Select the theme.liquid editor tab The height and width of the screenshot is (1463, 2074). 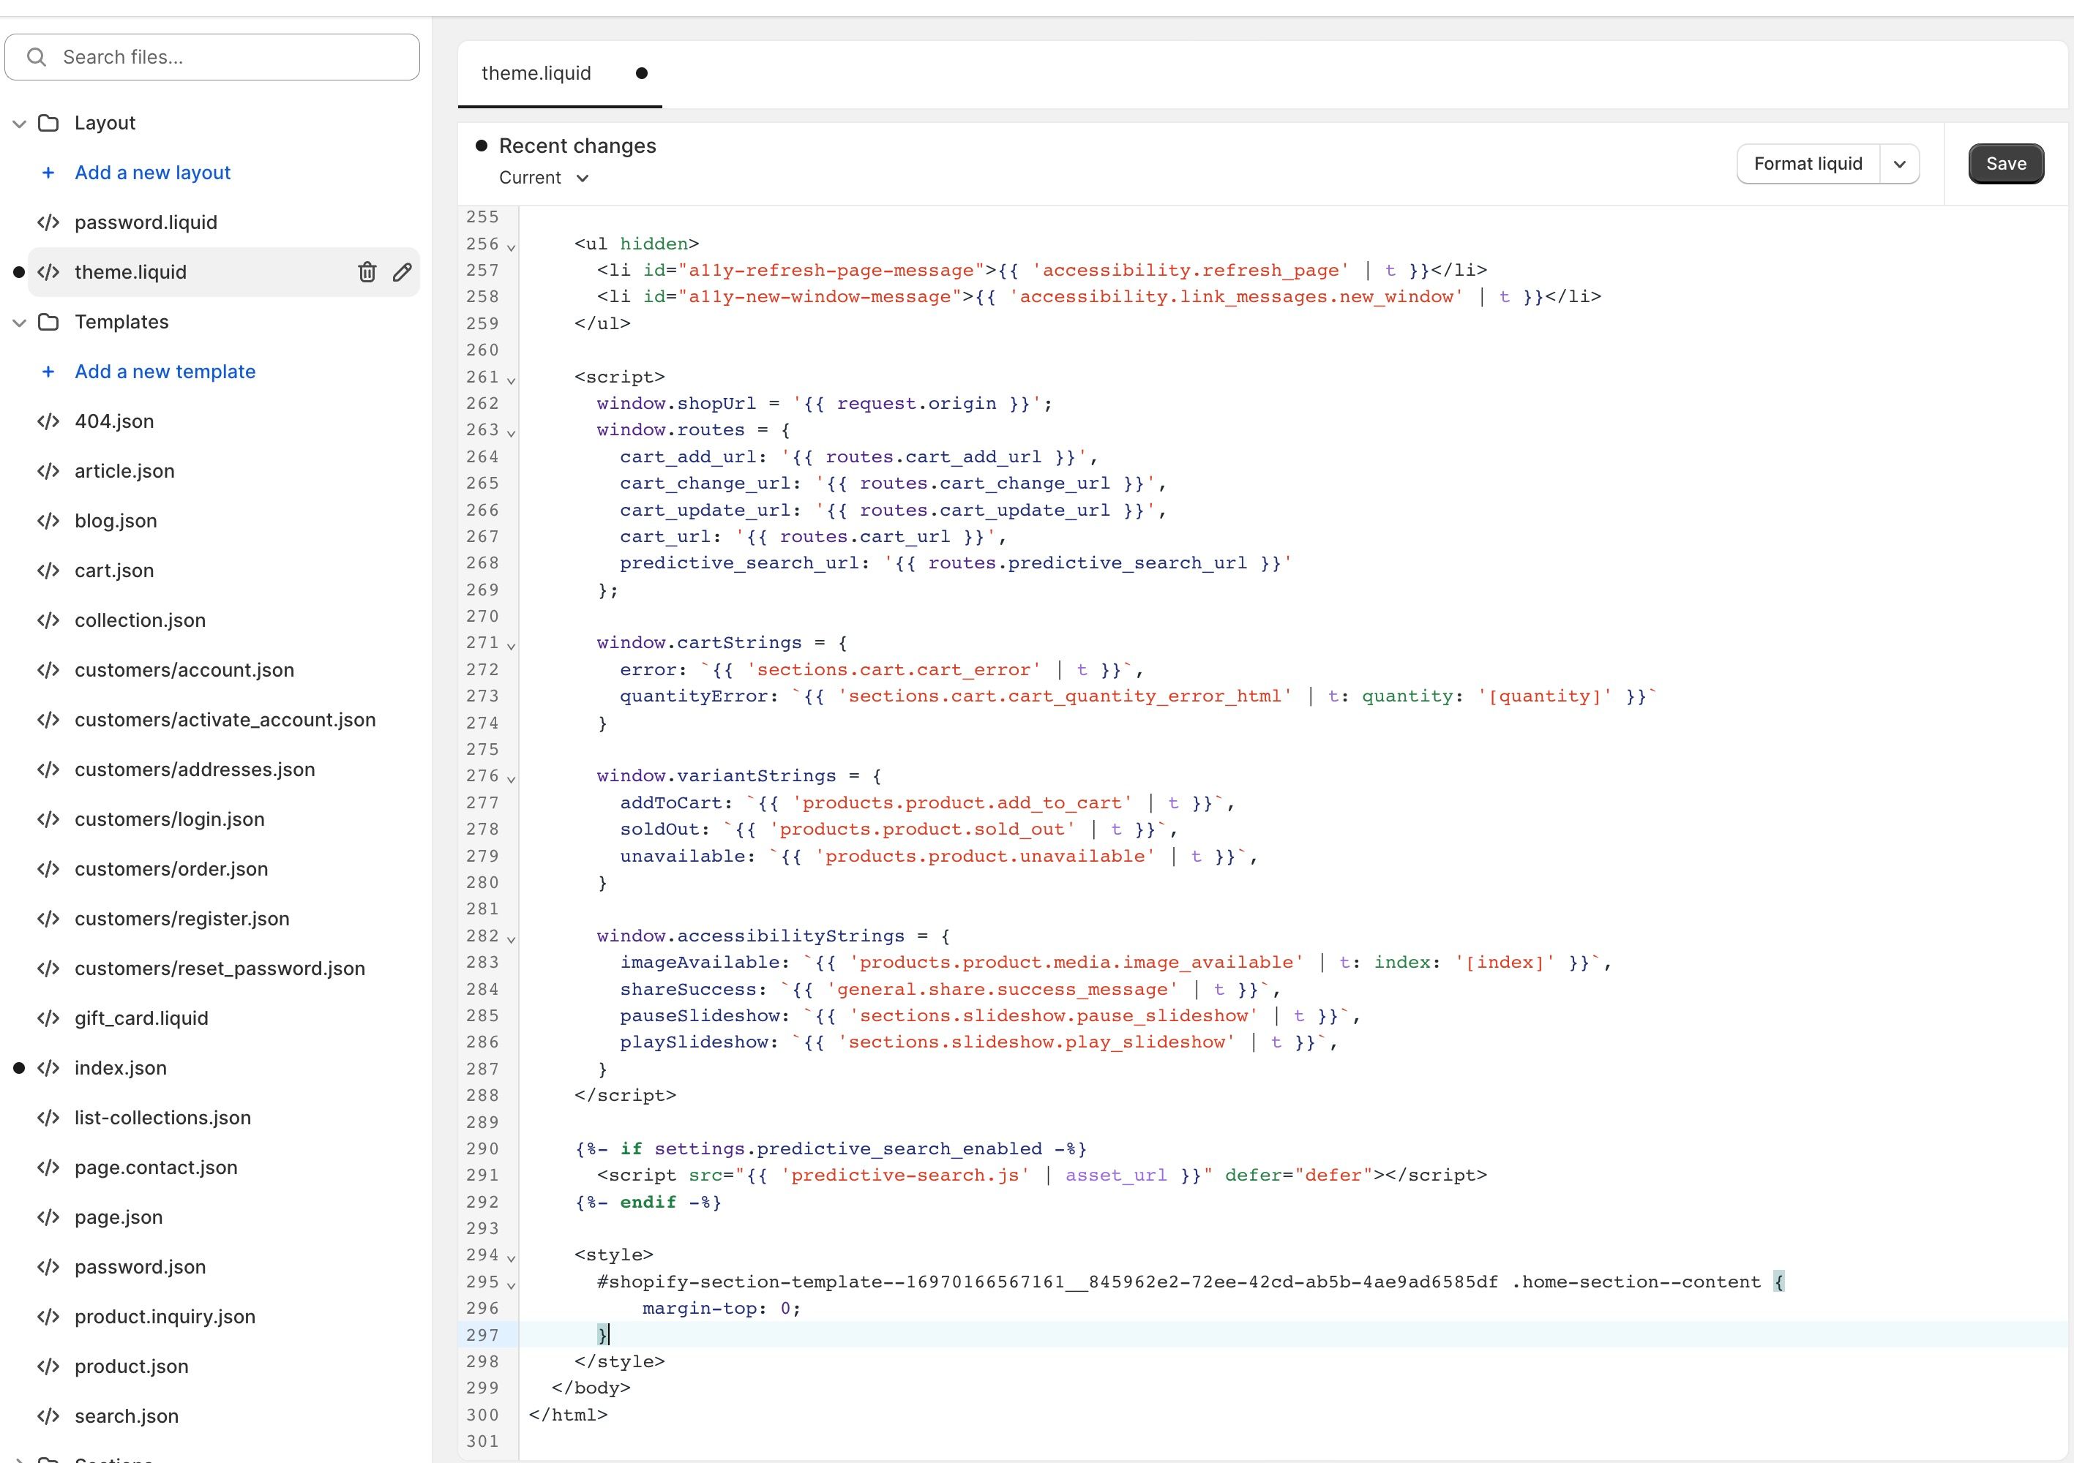tap(536, 73)
